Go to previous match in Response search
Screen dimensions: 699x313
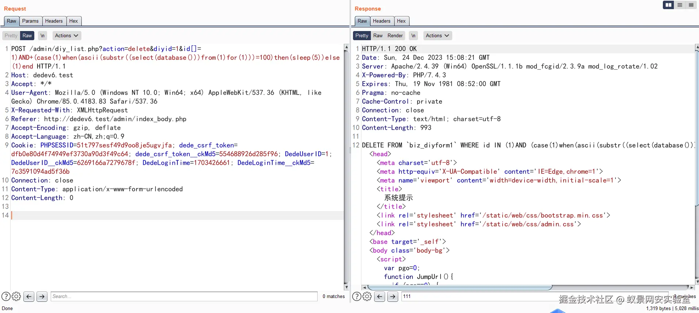[380, 296]
